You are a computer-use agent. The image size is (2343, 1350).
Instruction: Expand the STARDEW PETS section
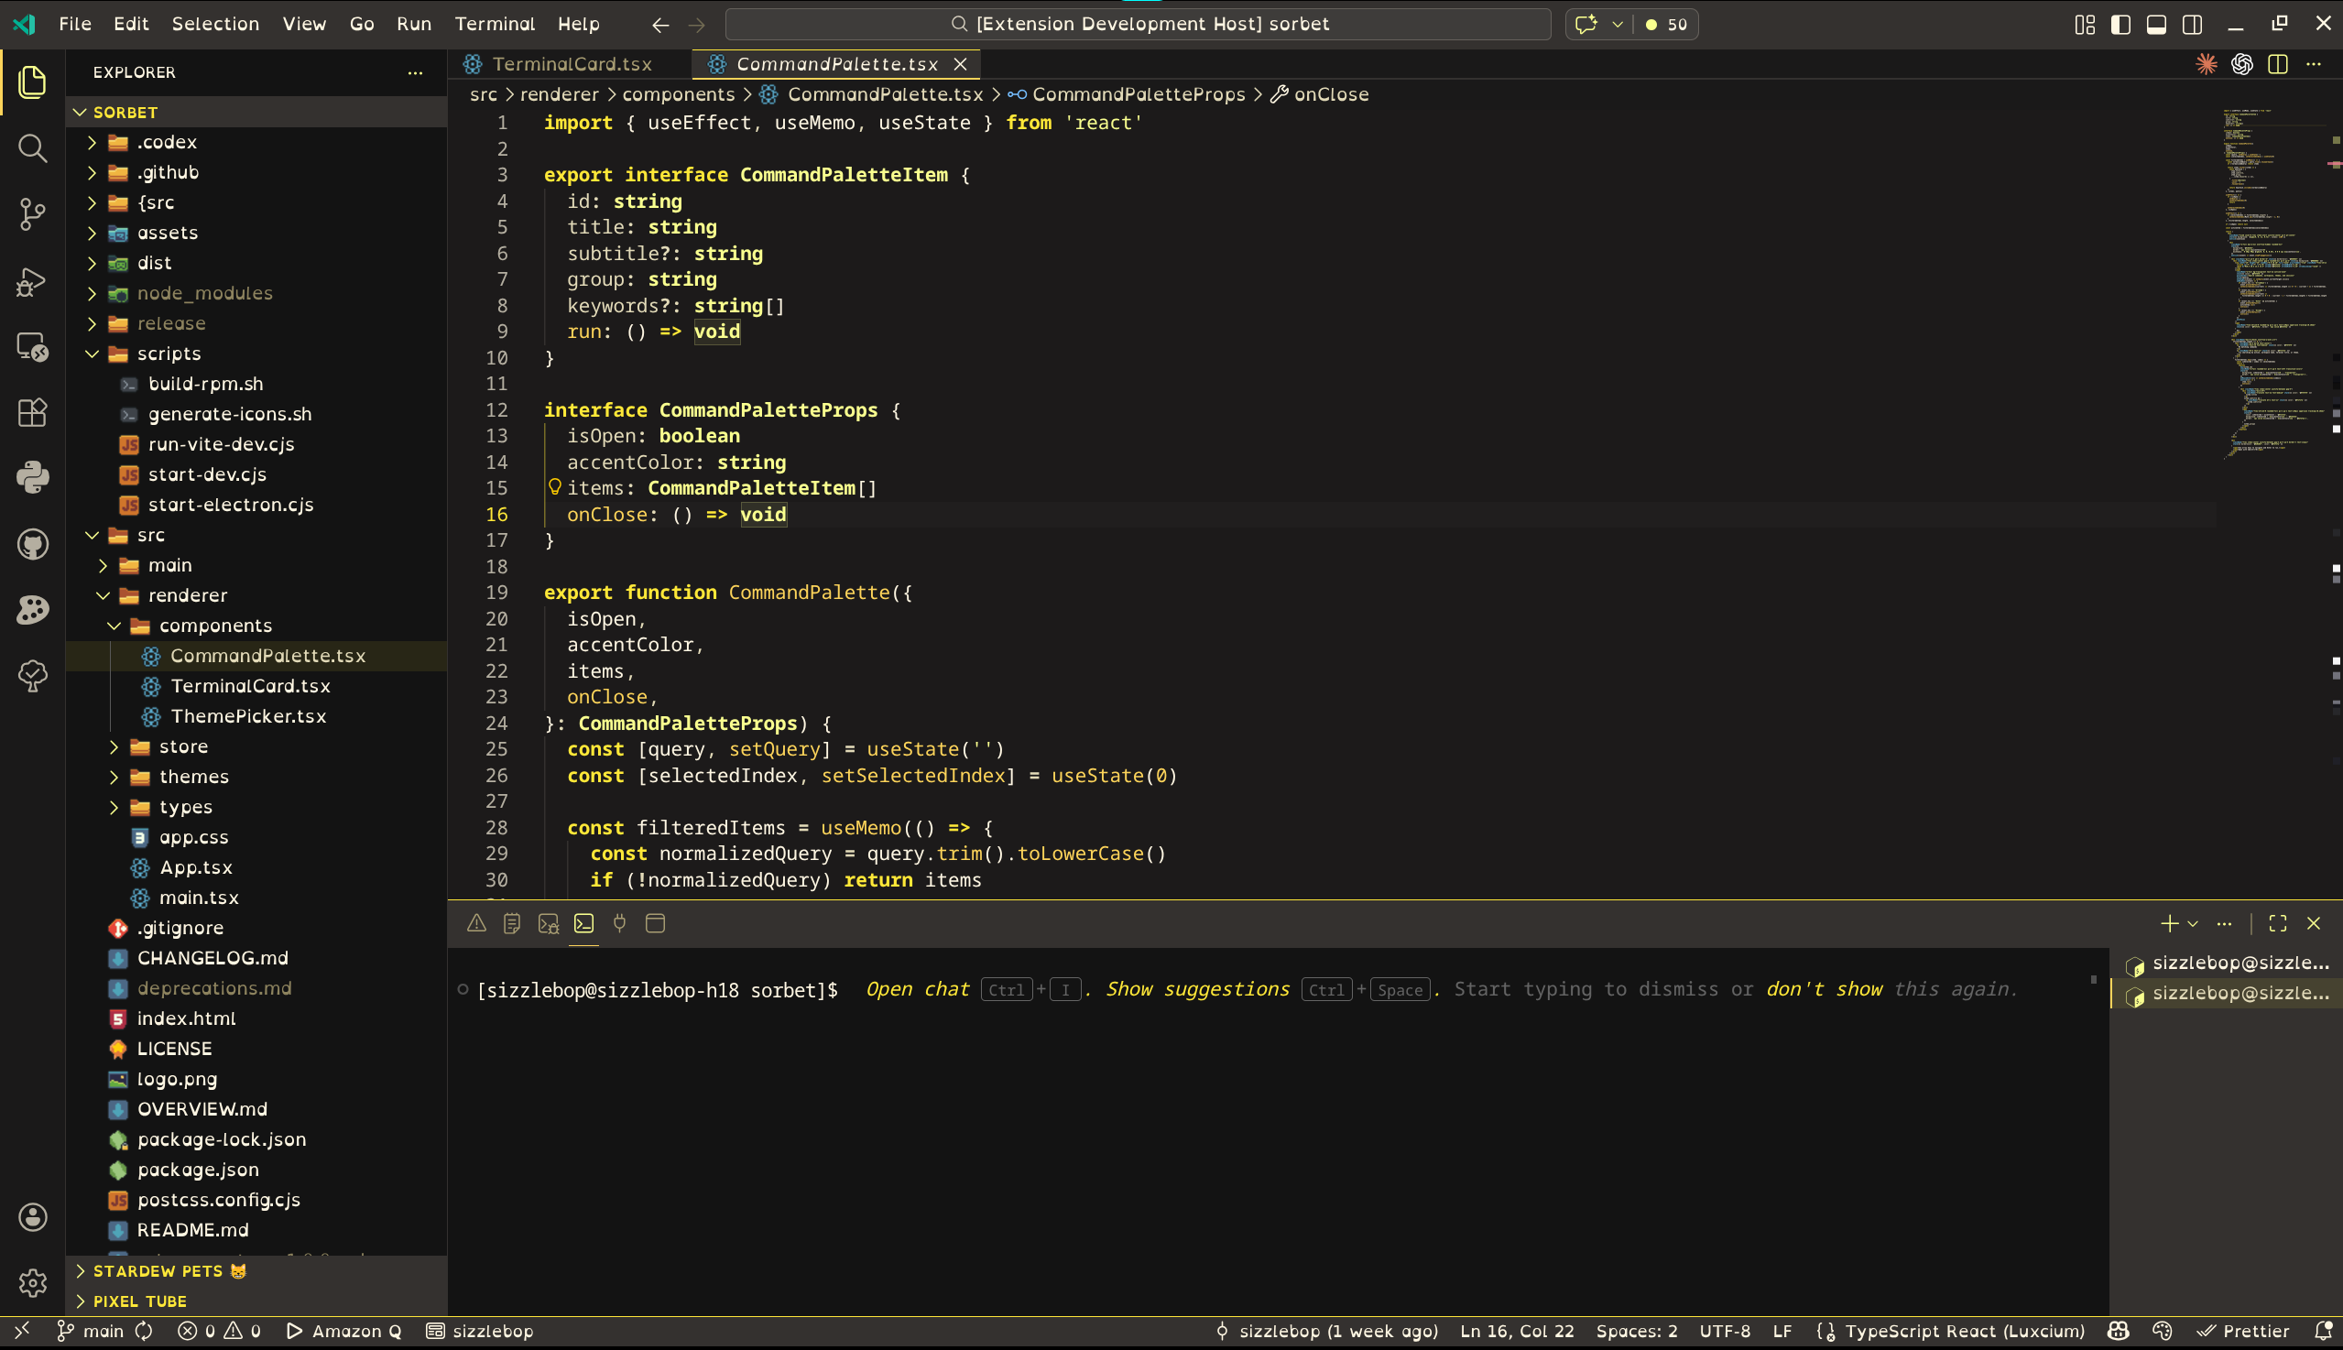[158, 1271]
